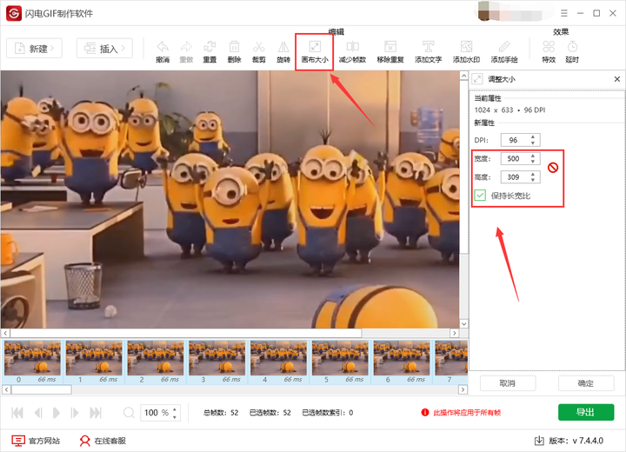Image resolution: width=626 pixels, height=452 pixels.
Task: Click the Reset (重置) tool
Action: 210,51
